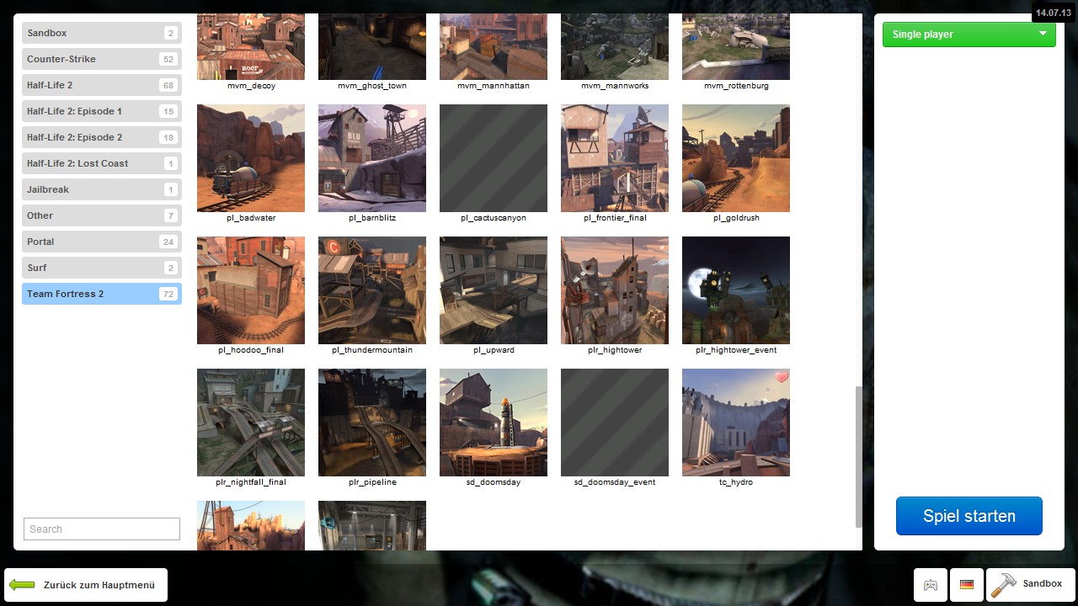Click the Half-Life 2 count badge 68
This screenshot has height=606, width=1078.
168,85
